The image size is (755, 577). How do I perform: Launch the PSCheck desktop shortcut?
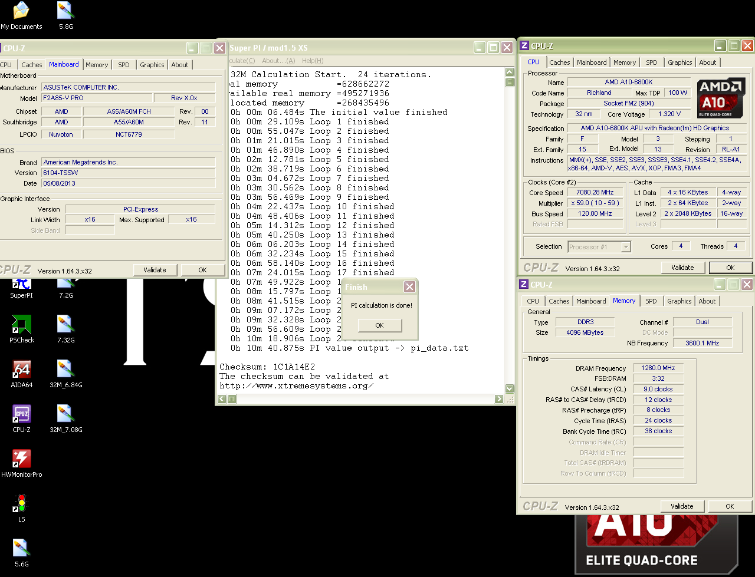(x=21, y=329)
